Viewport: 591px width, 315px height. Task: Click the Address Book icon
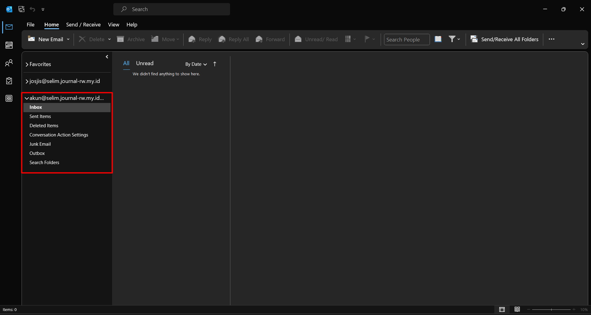pos(438,39)
